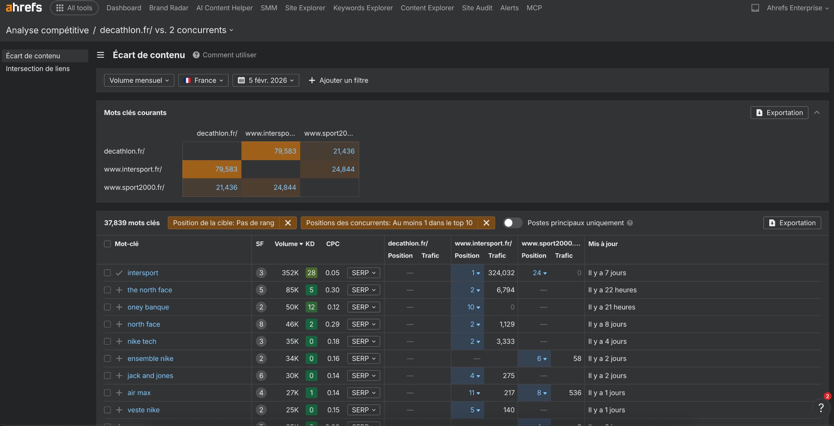
Task: Click the Ahrefs logo
Action: click(24, 8)
